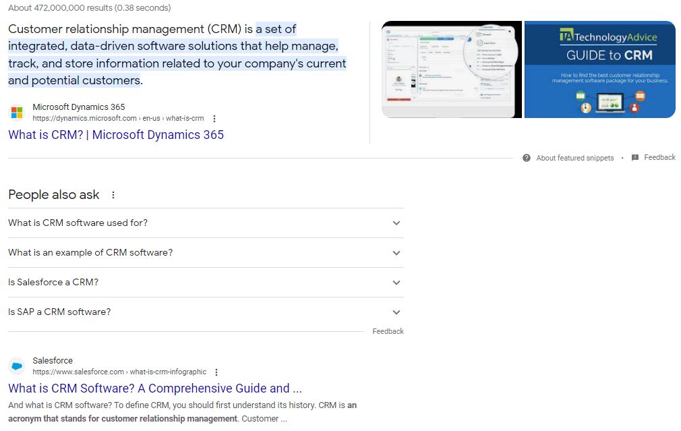Open the Salesforce CRM Comprehensive Guide result
Viewport: 681px width, 431px height.
(x=154, y=389)
